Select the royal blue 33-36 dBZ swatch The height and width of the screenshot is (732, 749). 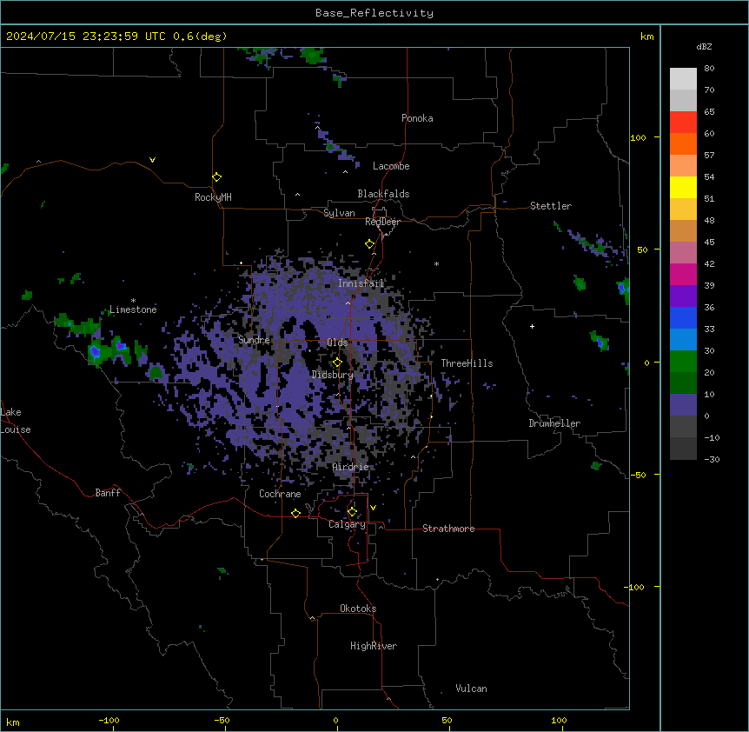(683, 318)
